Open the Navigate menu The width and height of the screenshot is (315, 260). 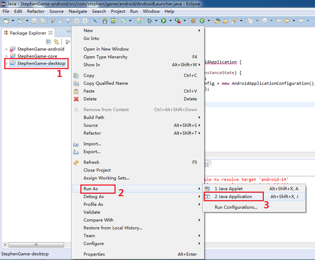pos(78,11)
